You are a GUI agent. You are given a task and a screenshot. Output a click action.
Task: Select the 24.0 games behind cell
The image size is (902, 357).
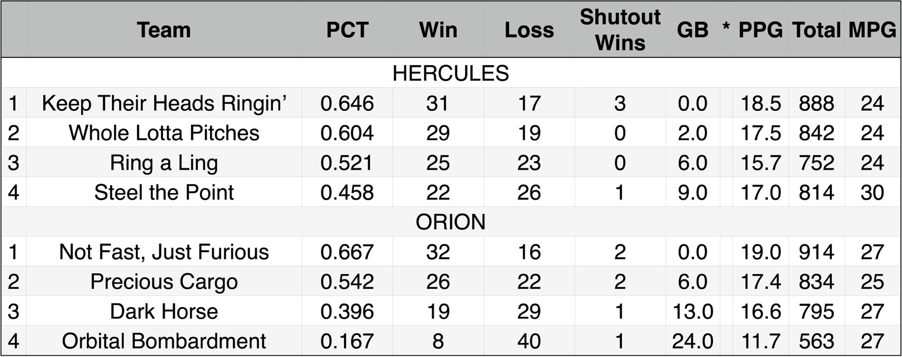(692, 341)
